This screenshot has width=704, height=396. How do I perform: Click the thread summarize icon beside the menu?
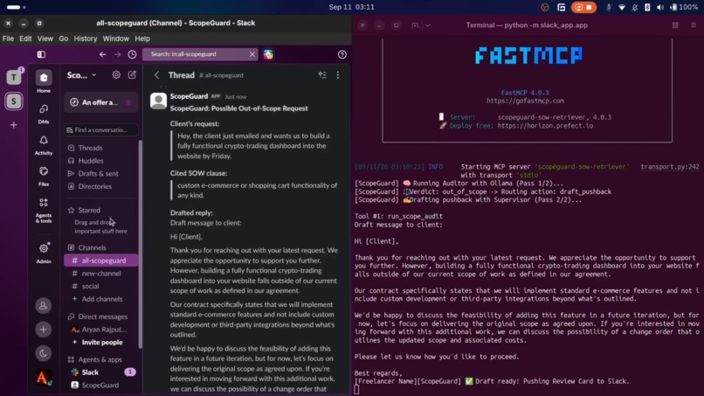click(322, 75)
